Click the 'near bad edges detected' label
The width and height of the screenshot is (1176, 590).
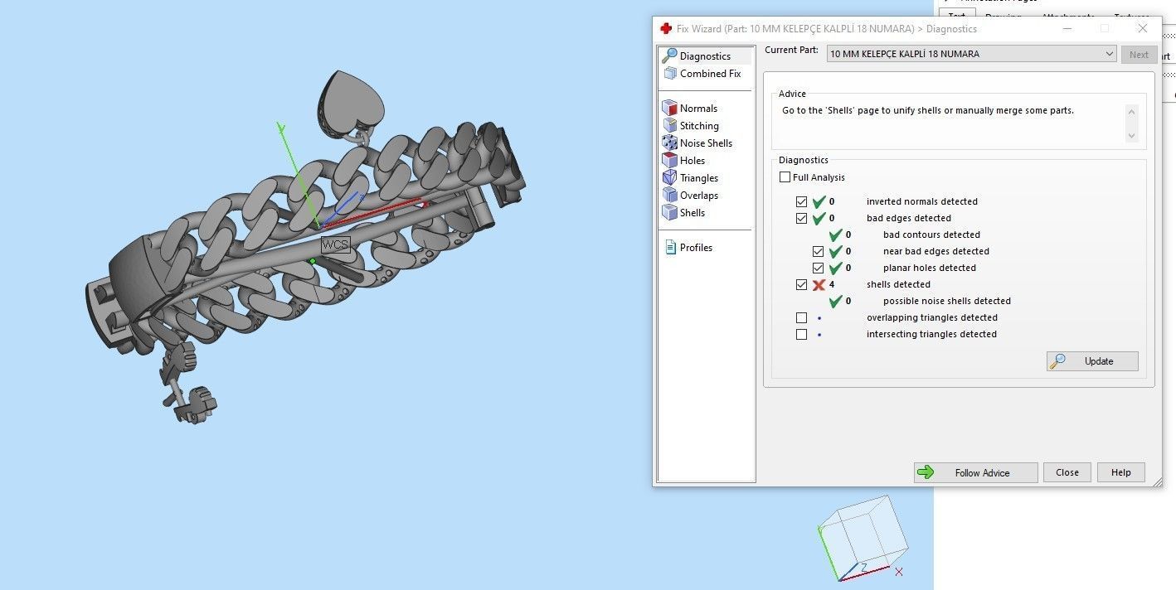point(936,252)
